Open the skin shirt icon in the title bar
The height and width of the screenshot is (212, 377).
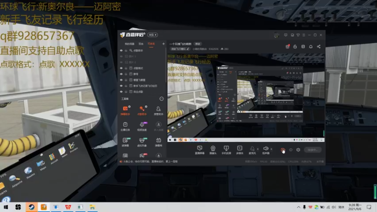[298, 35]
